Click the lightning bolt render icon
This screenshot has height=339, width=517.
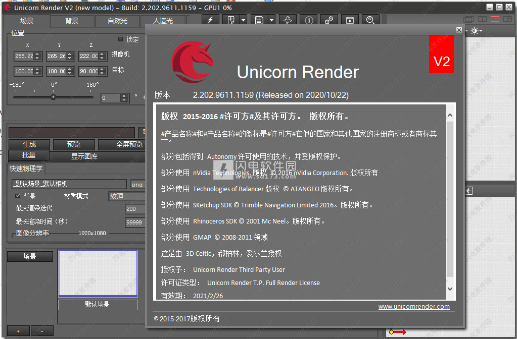coord(210,20)
